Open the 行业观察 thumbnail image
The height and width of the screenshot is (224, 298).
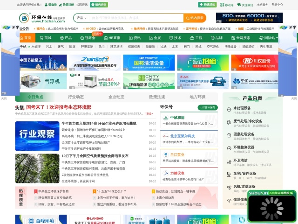pos(37,136)
